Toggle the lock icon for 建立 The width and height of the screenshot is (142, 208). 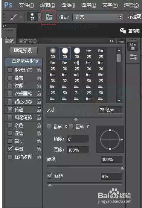[39, 141]
